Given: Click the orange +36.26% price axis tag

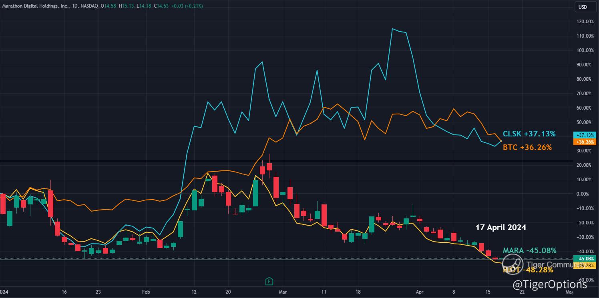Looking at the screenshot, I should (x=585, y=142).
